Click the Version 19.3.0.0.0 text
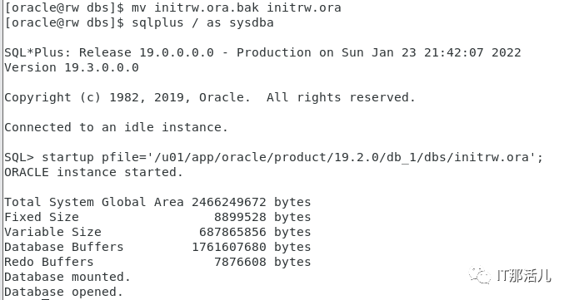 (x=72, y=67)
